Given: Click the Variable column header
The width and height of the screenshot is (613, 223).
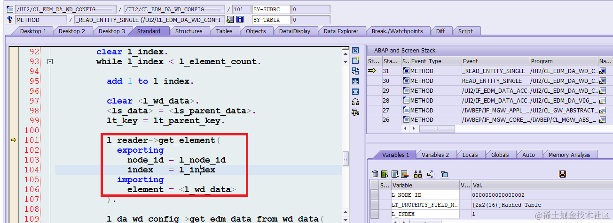Looking at the screenshot, I should point(424,185).
